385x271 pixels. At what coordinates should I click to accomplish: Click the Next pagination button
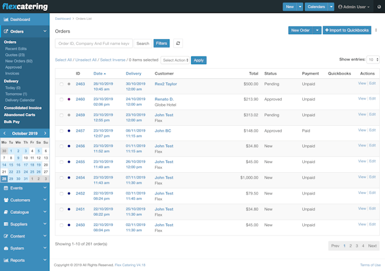[372, 246]
